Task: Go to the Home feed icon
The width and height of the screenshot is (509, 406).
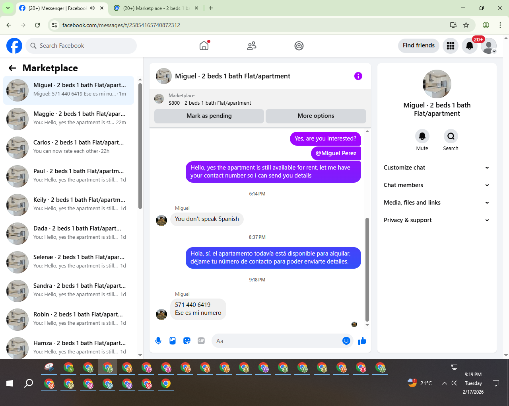Action: (204, 46)
